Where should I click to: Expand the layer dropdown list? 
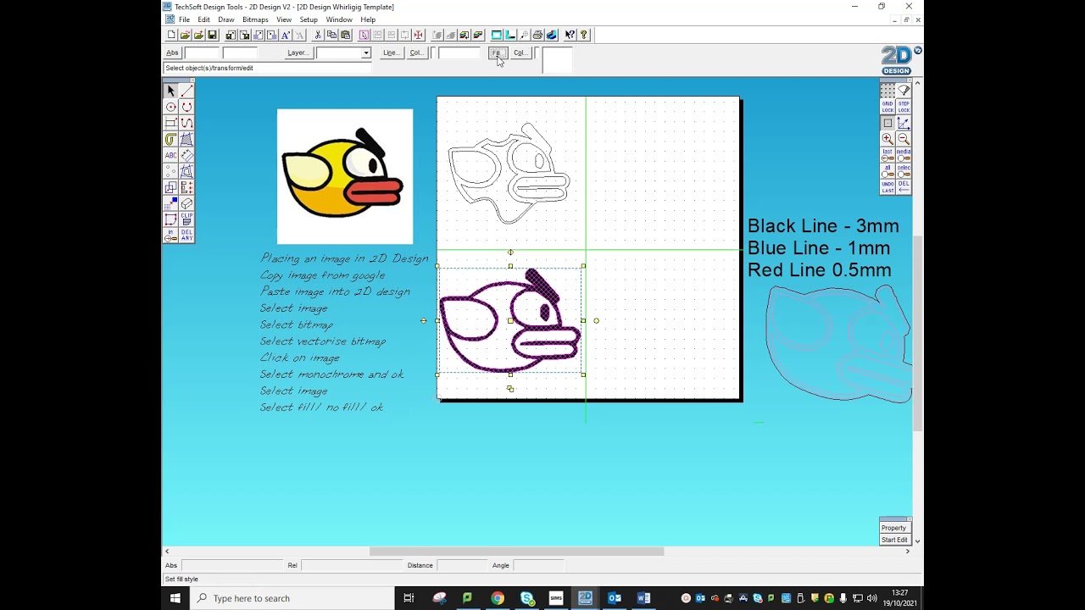[x=365, y=53]
